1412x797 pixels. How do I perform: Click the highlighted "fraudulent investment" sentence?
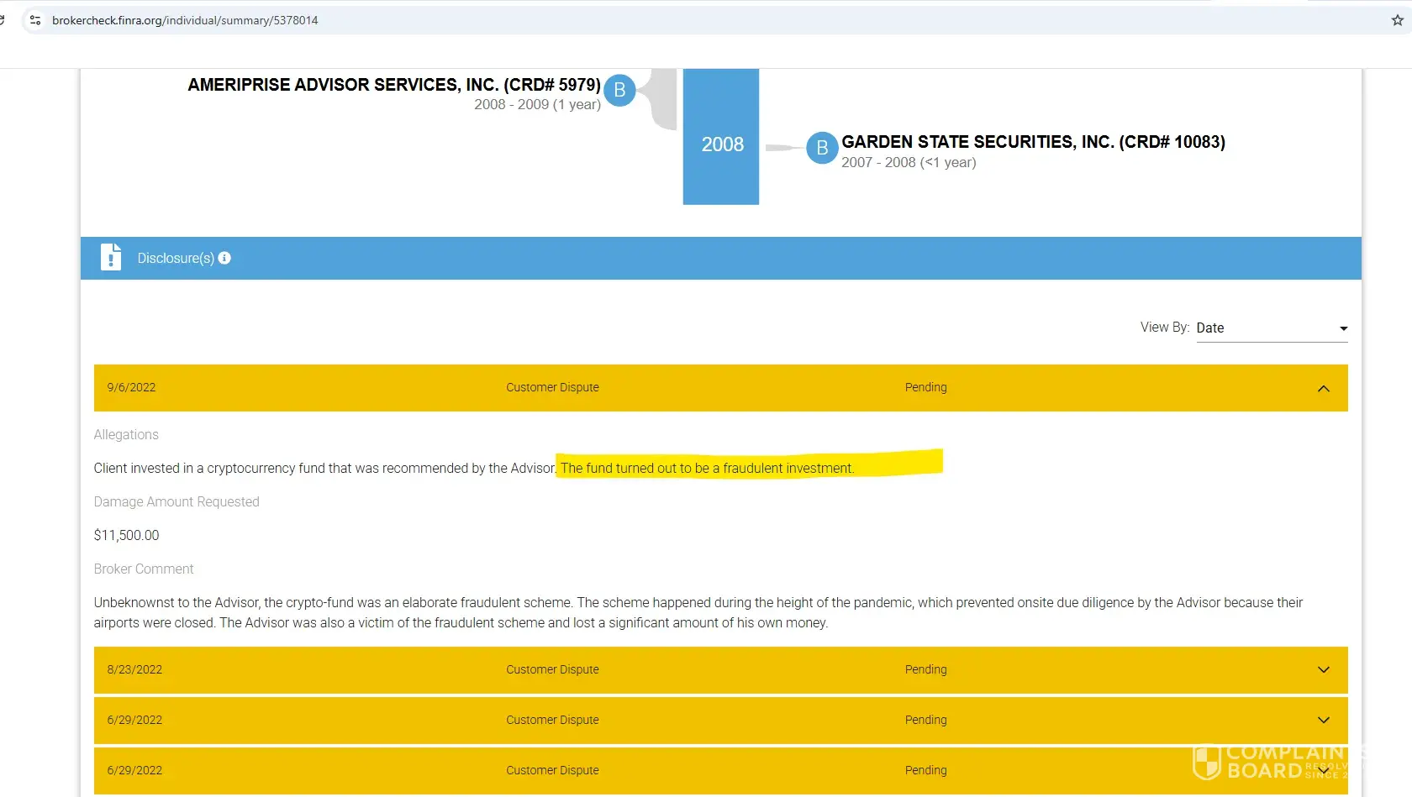[x=707, y=469]
